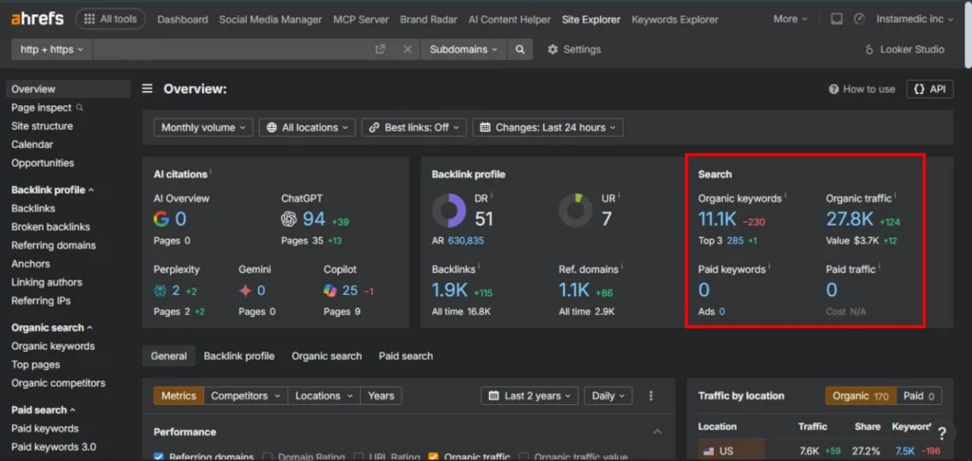
Task: Open AI Content Helper
Action: [x=509, y=19]
